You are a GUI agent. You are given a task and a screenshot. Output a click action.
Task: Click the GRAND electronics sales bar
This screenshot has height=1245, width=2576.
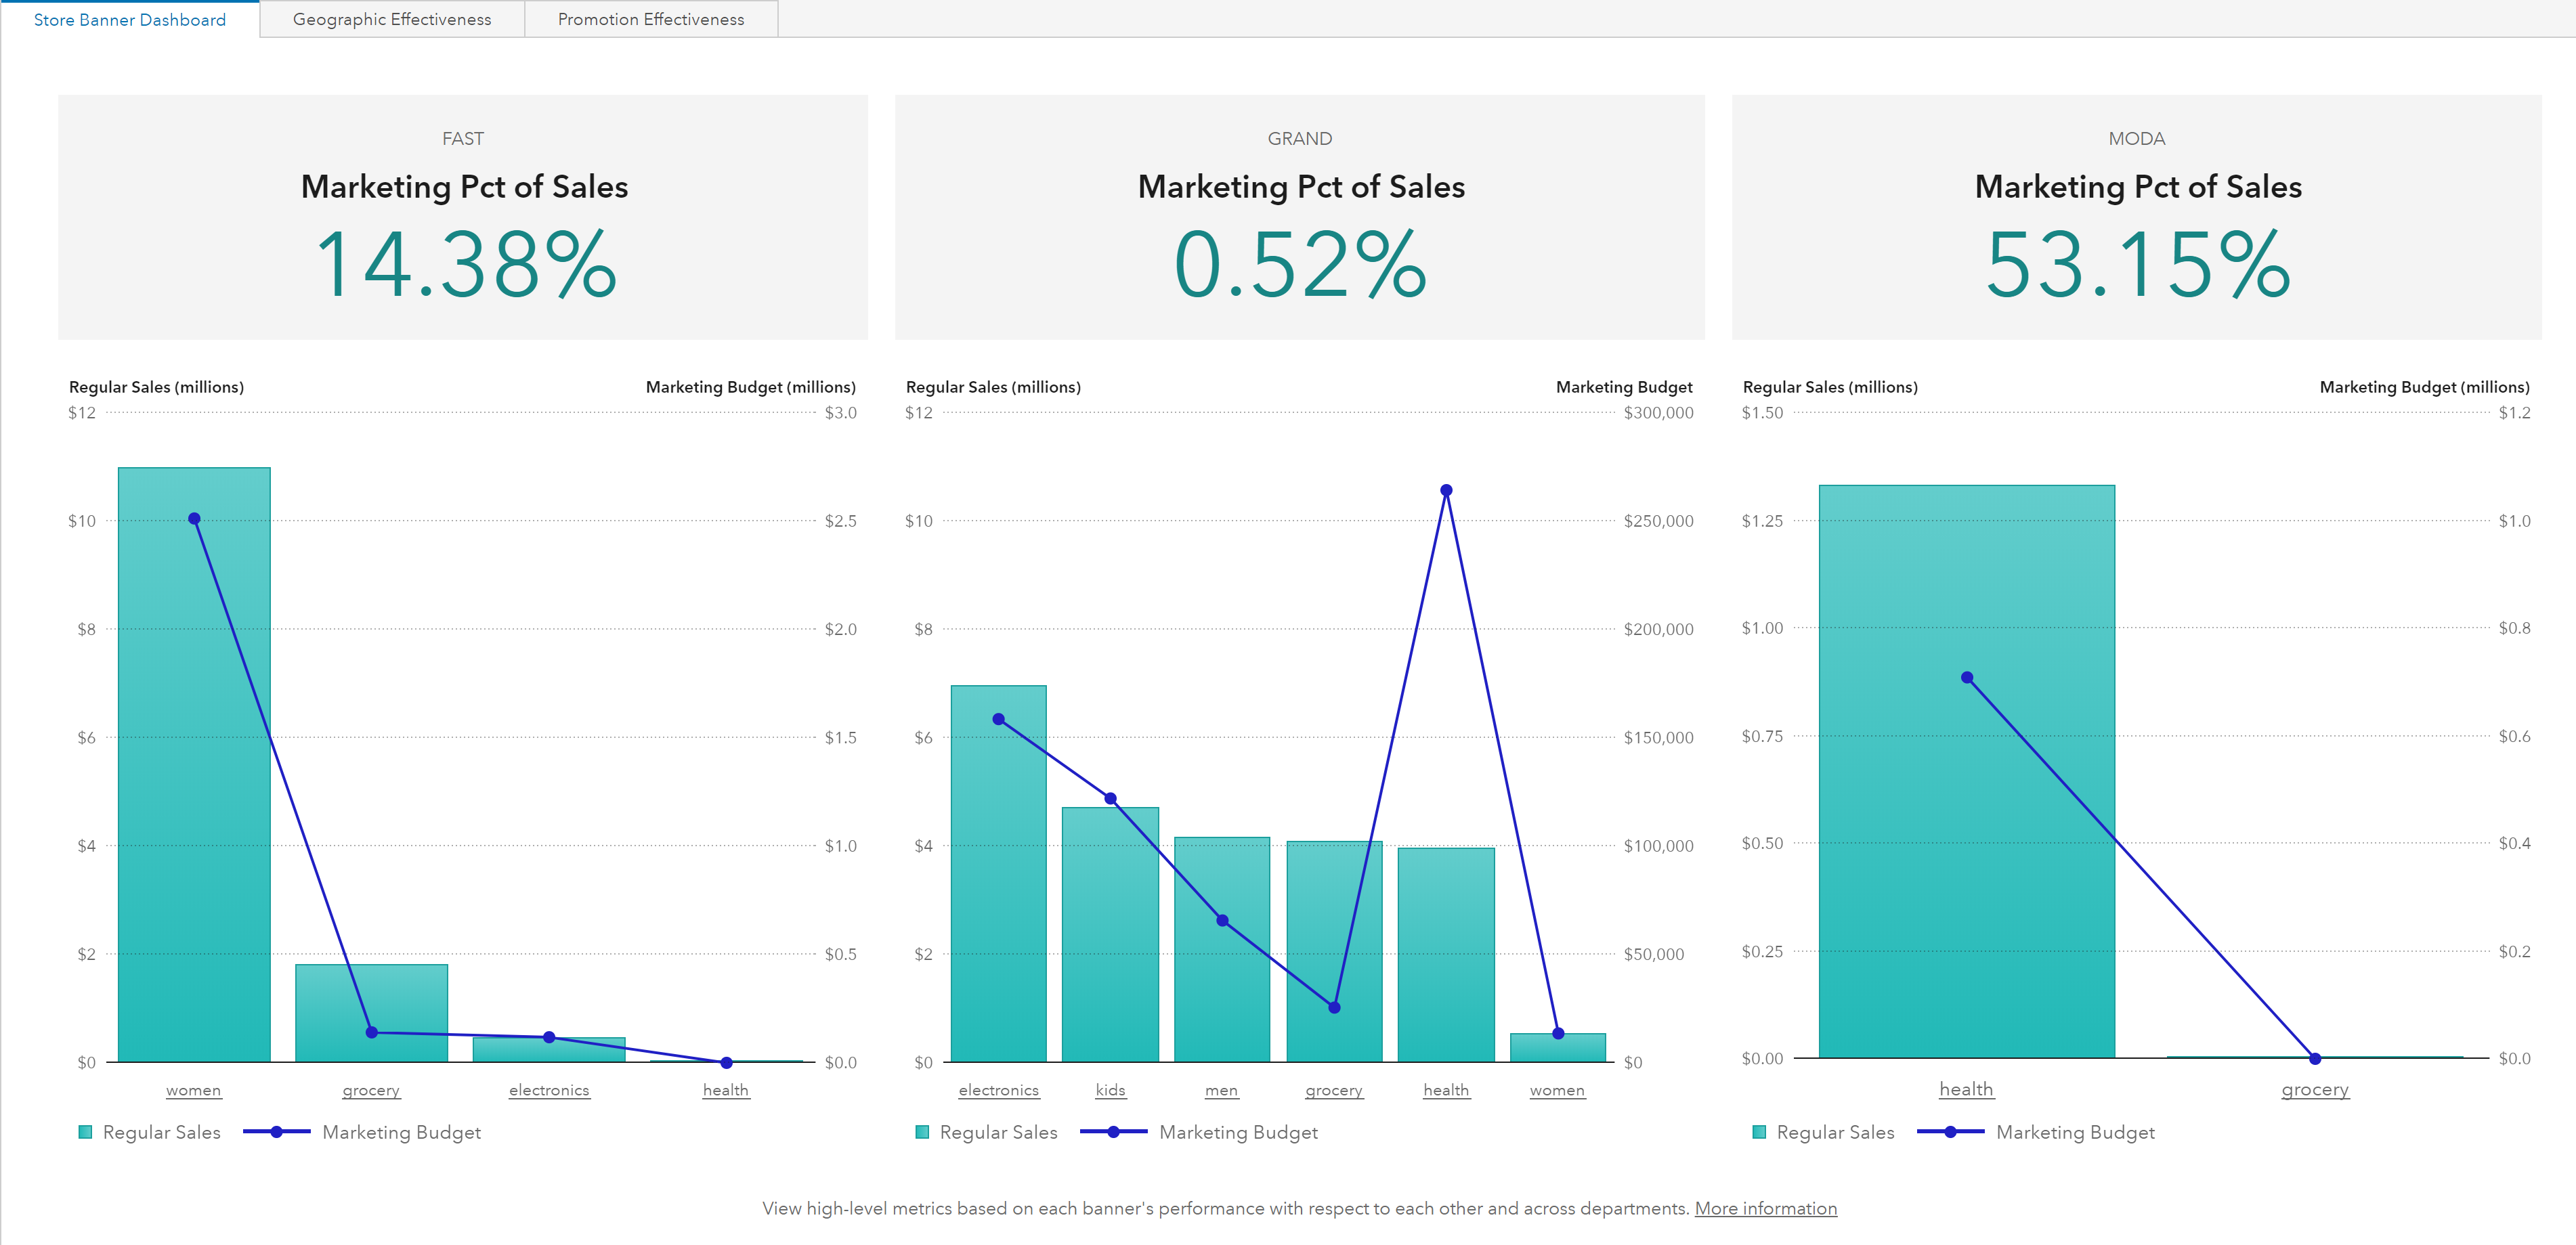coord(998,900)
